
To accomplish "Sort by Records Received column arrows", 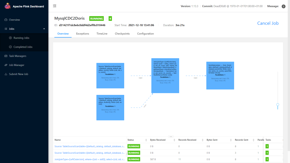I will 202,140.
